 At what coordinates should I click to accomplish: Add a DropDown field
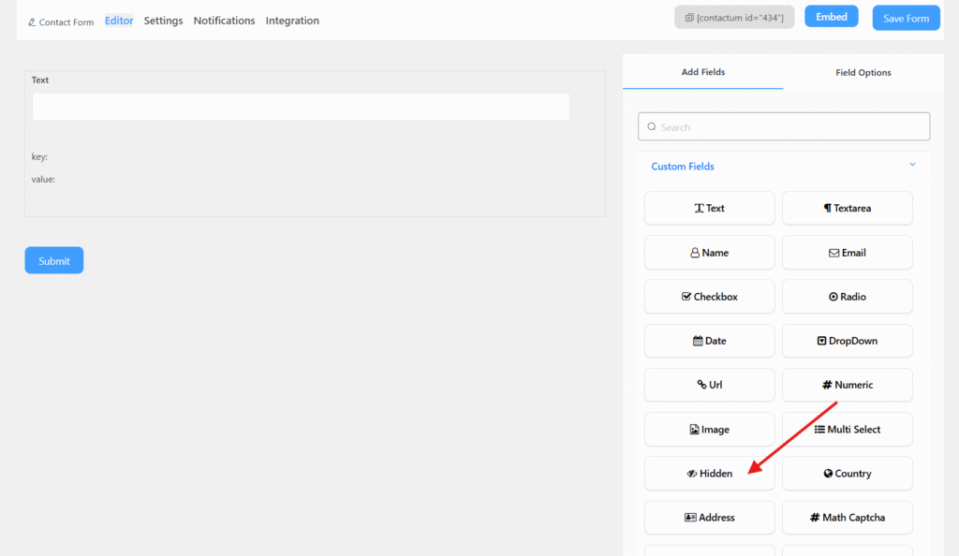click(x=847, y=341)
